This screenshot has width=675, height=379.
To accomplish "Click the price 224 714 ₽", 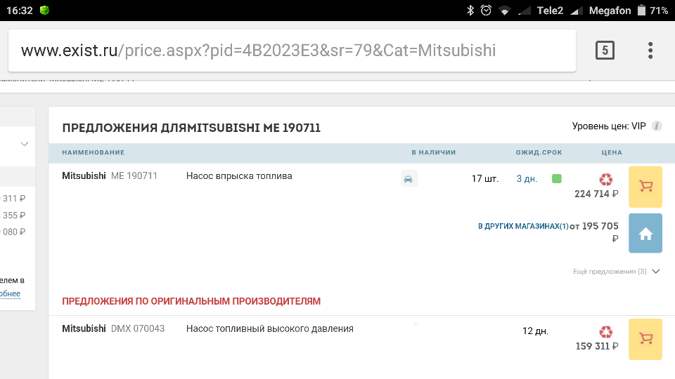I will click(x=596, y=194).
